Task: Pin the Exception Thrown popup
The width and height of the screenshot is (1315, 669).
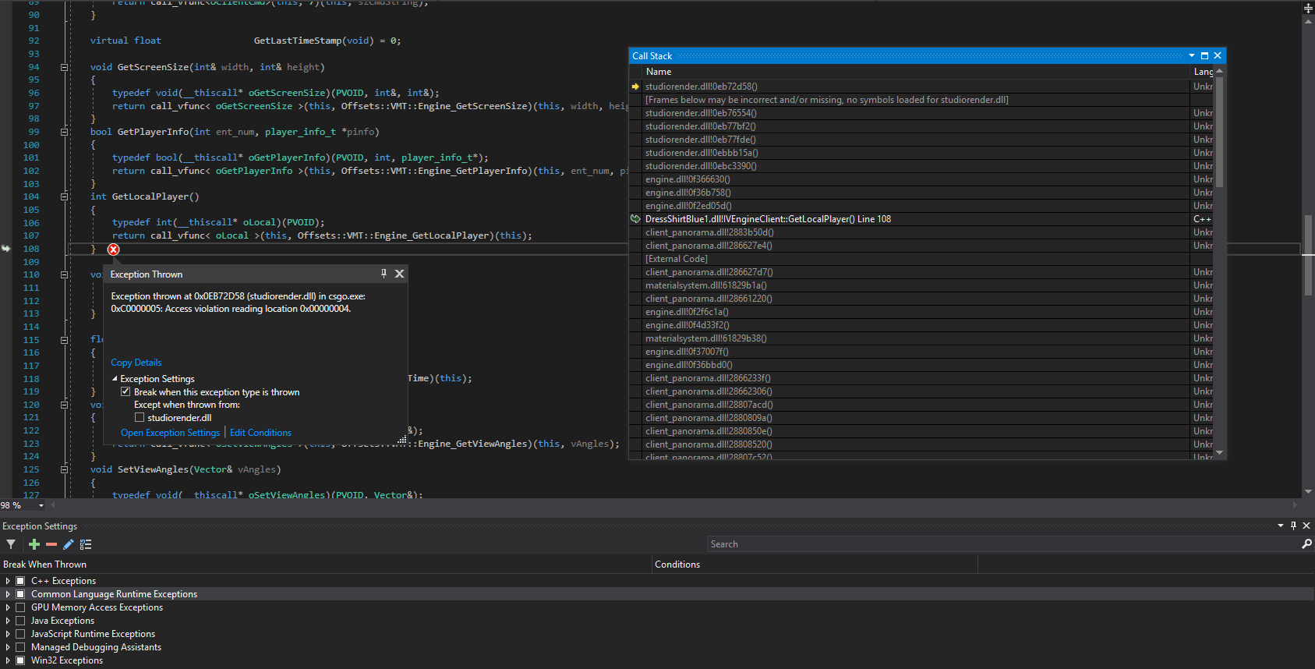Action: pyautogui.click(x=384, y=274)
